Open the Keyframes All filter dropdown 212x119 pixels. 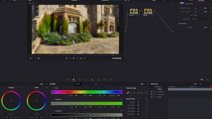tap(196, 84)
